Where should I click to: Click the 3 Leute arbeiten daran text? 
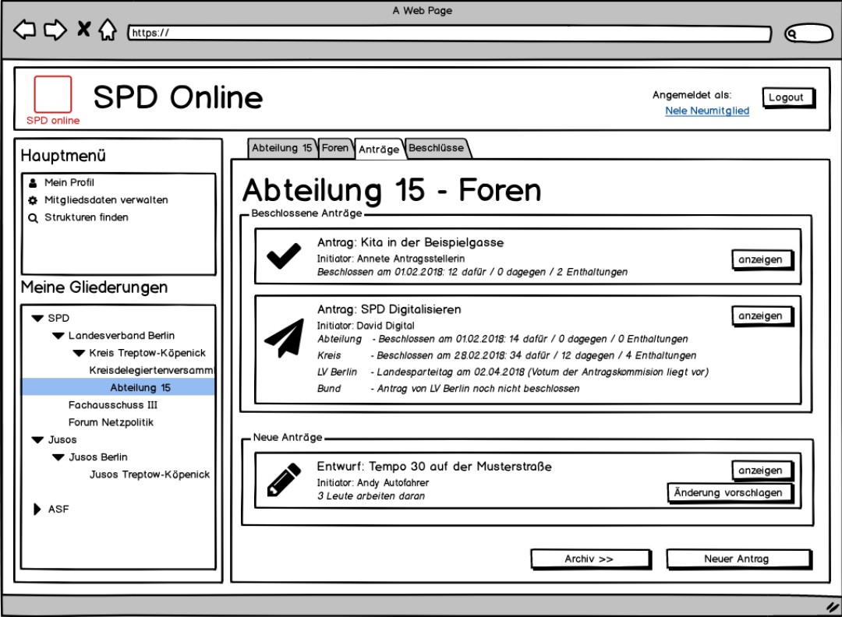[x=371, y=496]
